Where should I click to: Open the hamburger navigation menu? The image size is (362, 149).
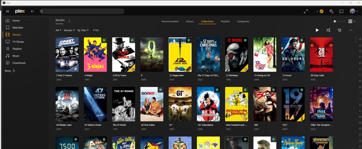(x=8, y=11)
